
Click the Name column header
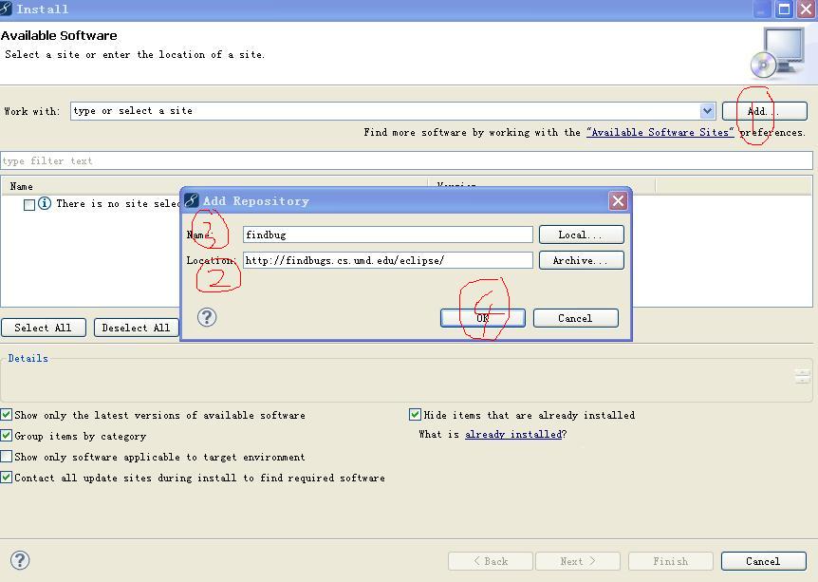click(x=22, y=186)
